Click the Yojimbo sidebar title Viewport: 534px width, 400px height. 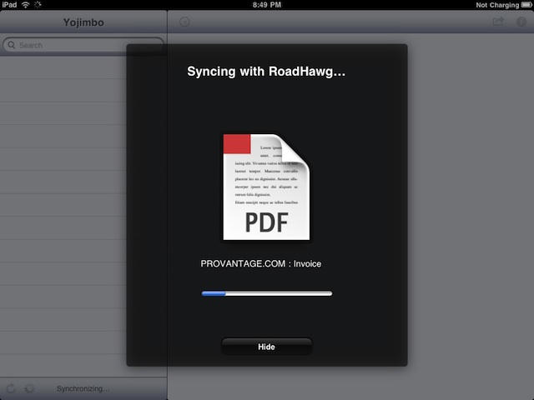coord(83,22)
